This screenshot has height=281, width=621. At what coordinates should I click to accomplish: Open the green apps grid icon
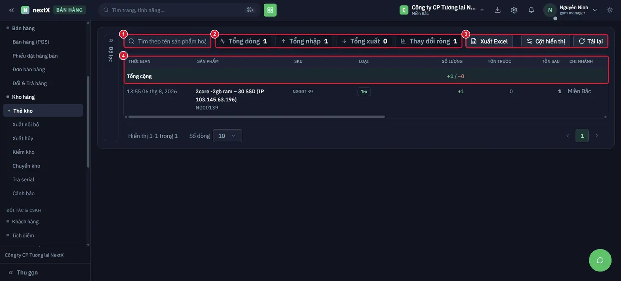pos(270,10)
